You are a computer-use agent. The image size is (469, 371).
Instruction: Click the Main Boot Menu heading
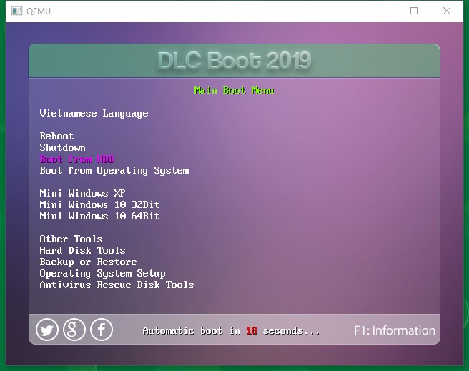pos(234,91)
